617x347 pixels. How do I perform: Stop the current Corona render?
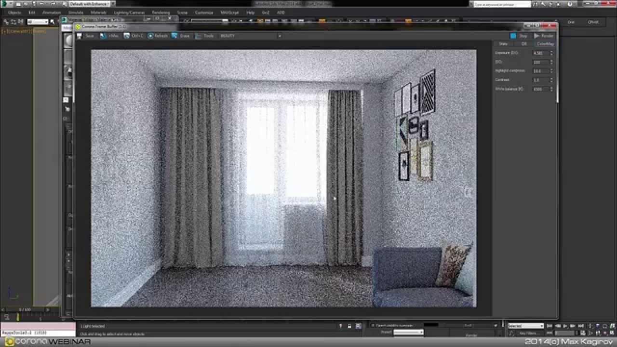[519, 36]
